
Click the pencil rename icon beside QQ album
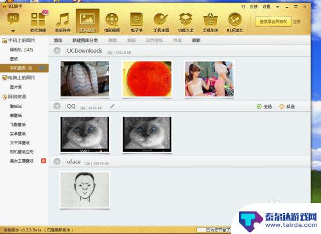point(112,106)
